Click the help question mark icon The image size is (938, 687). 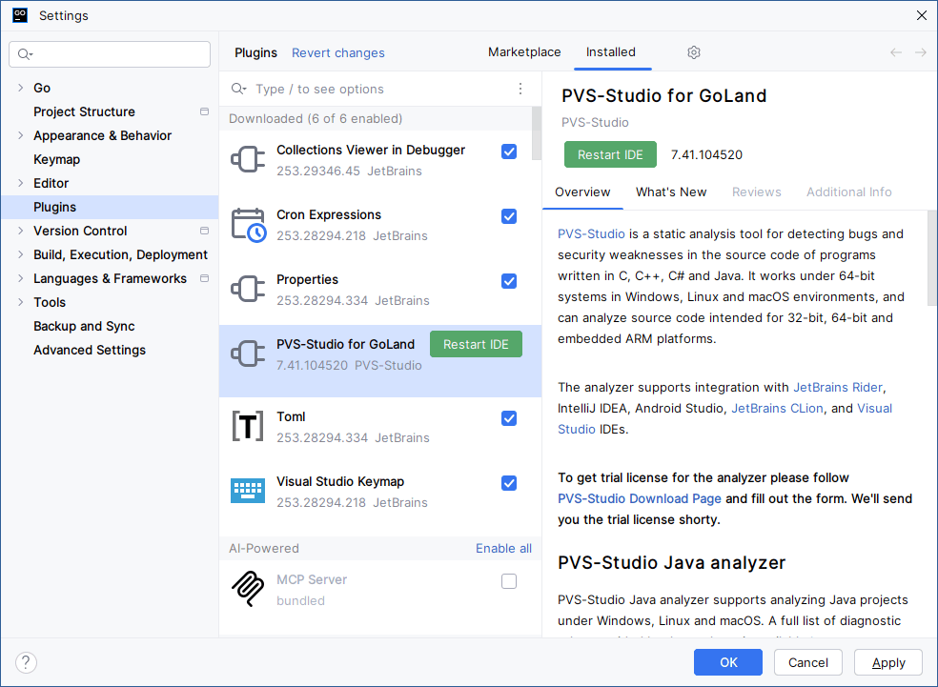tap(27, 662)
